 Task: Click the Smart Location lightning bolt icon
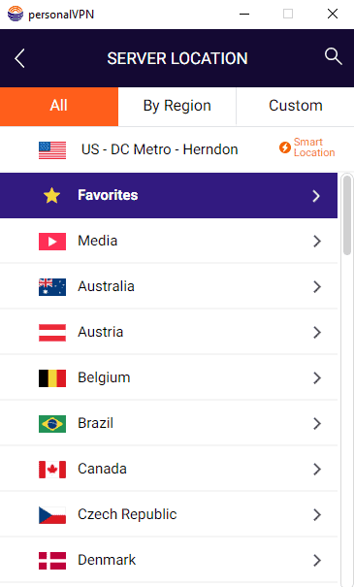click(285, 147)
